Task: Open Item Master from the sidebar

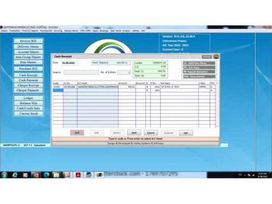Action: point(28,62)
